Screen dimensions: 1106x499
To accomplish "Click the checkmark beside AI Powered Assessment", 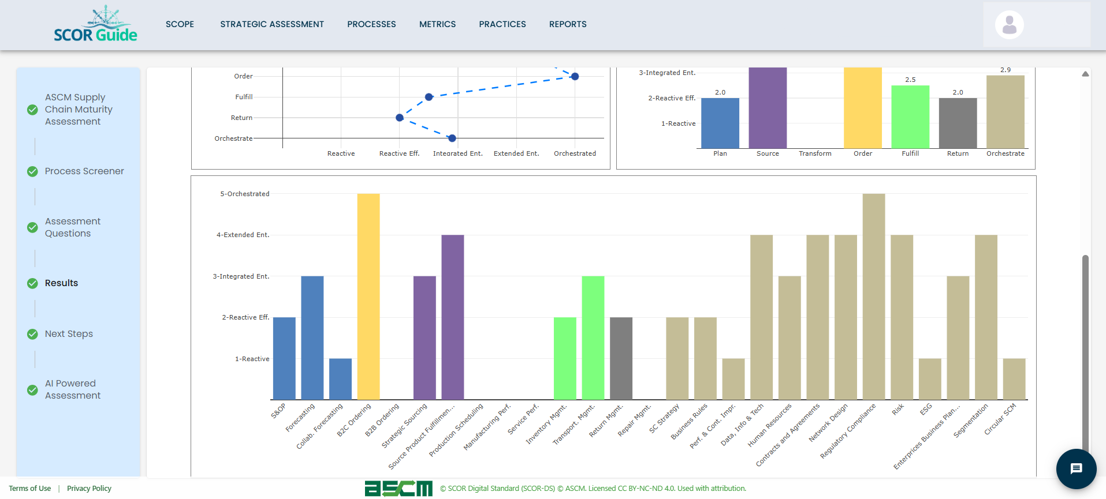I will click(x=33, y=390).
